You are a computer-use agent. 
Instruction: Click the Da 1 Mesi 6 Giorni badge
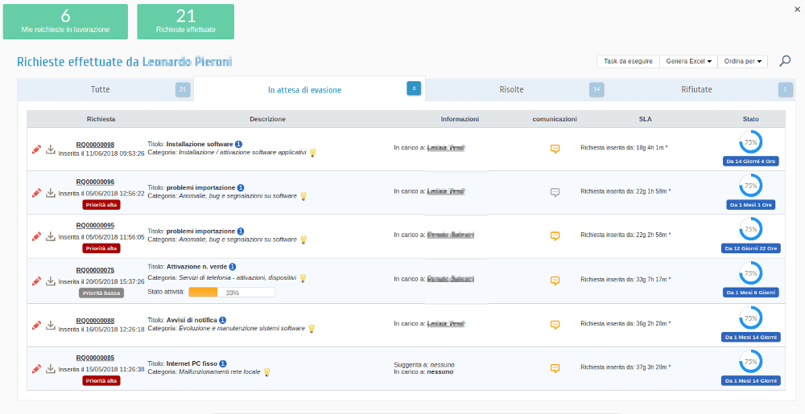(x=751, y=293)
